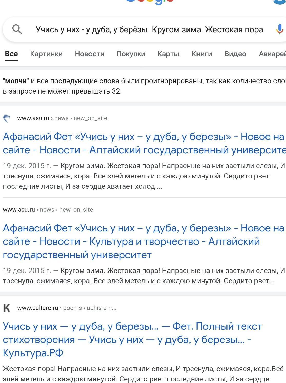This screenshot has height=383, width=286.
Task: Open first Афанасий Фет result, Алтайский государственный университет
Action: [x=144, y=143]
